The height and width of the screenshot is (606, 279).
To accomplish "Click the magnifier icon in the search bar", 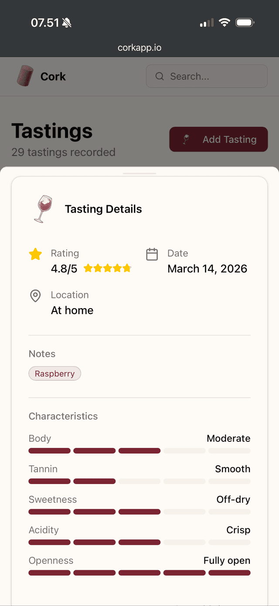I will click(x=160, y=76).
